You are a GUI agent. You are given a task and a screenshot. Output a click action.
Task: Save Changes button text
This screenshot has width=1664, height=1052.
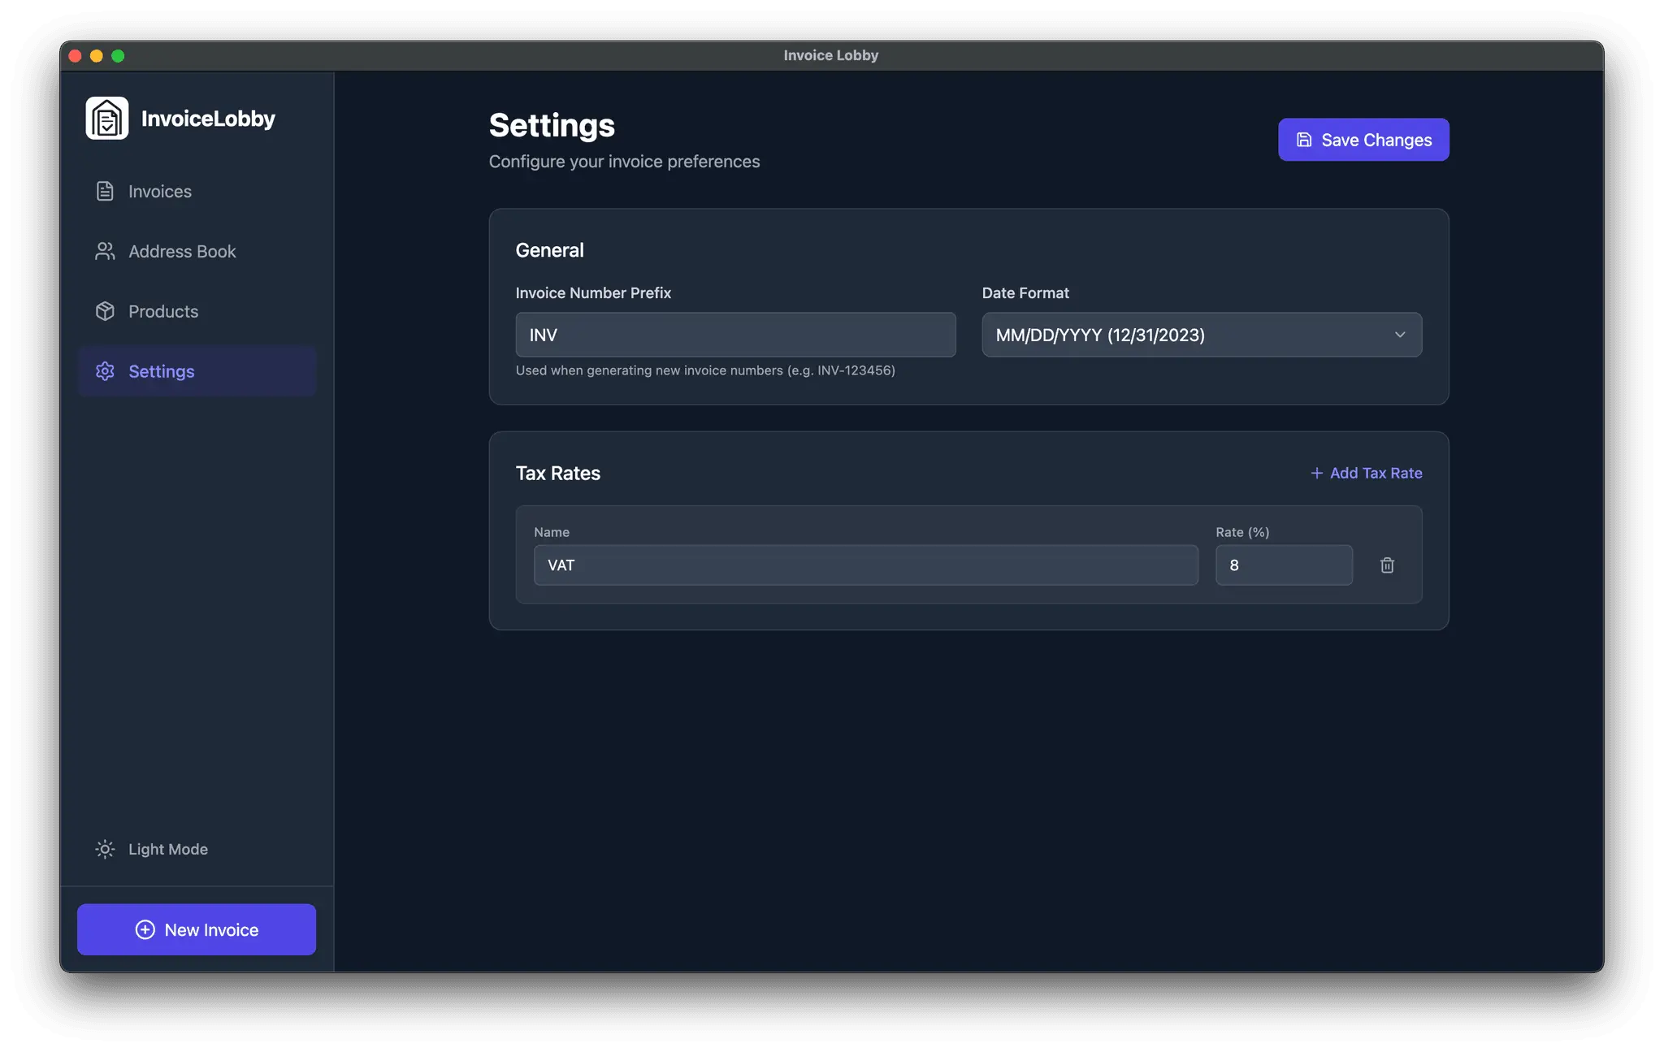1376,140
